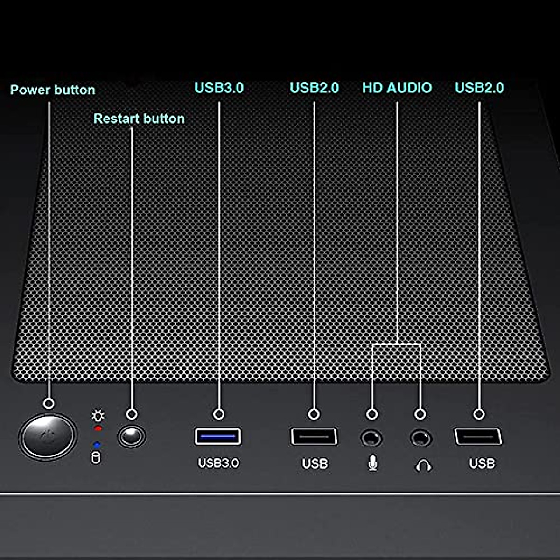
Task: Click the headphones symbol below the jack
Action: [x=423, y=465]
